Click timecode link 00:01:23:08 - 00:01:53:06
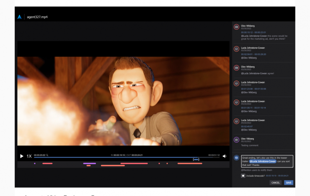 (x=253, y=89)
